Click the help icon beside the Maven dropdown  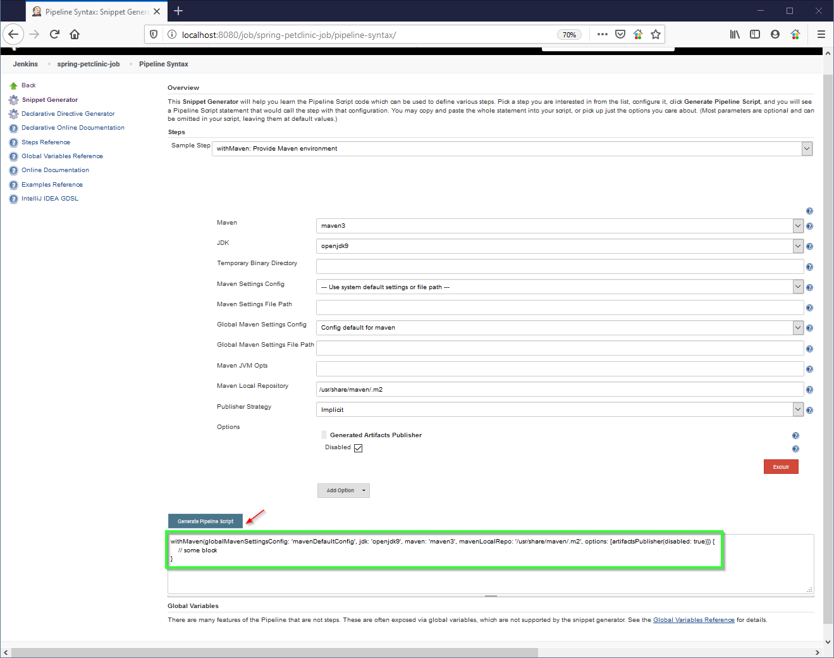pyautogui.click(x=809, y=227)
